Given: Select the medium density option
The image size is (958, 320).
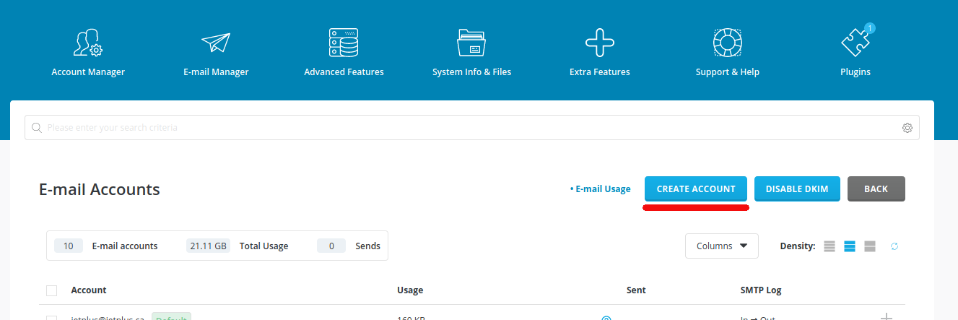Looking at the screenshot, I should [x=850, y=246].
